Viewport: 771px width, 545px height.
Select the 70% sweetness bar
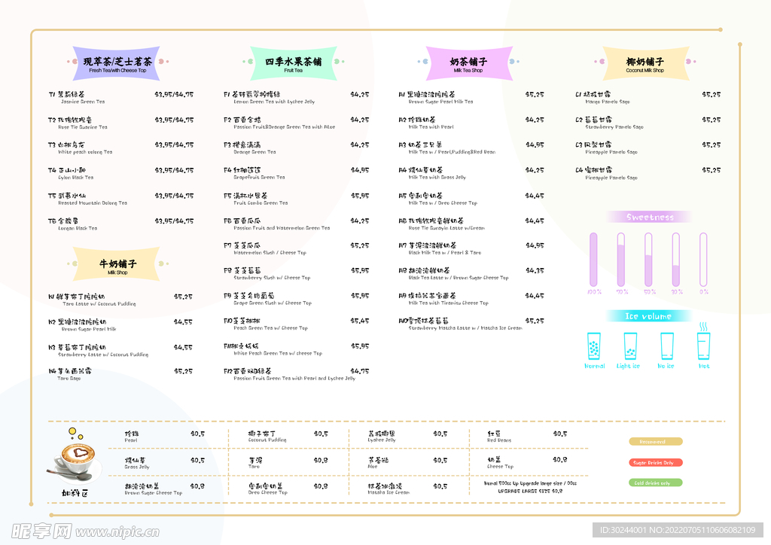621,260
